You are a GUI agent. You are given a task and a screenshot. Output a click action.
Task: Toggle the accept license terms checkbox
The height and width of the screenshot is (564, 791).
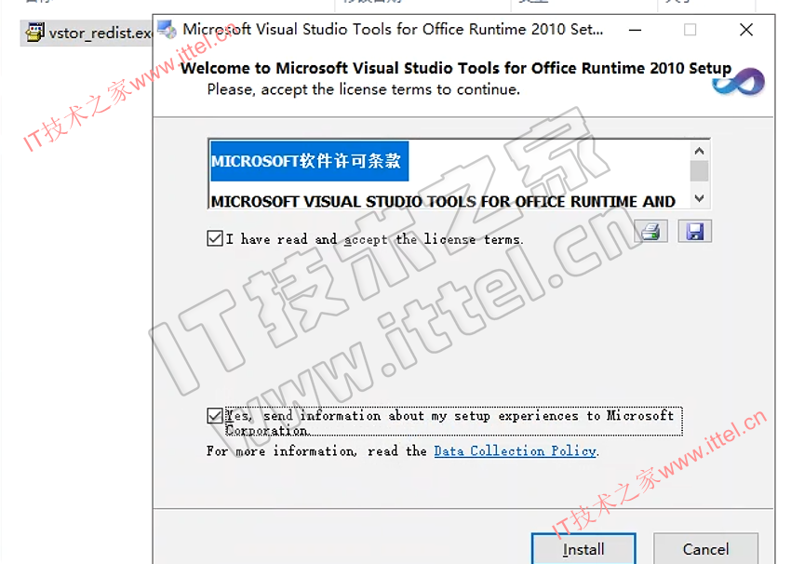tap(215, 239)
